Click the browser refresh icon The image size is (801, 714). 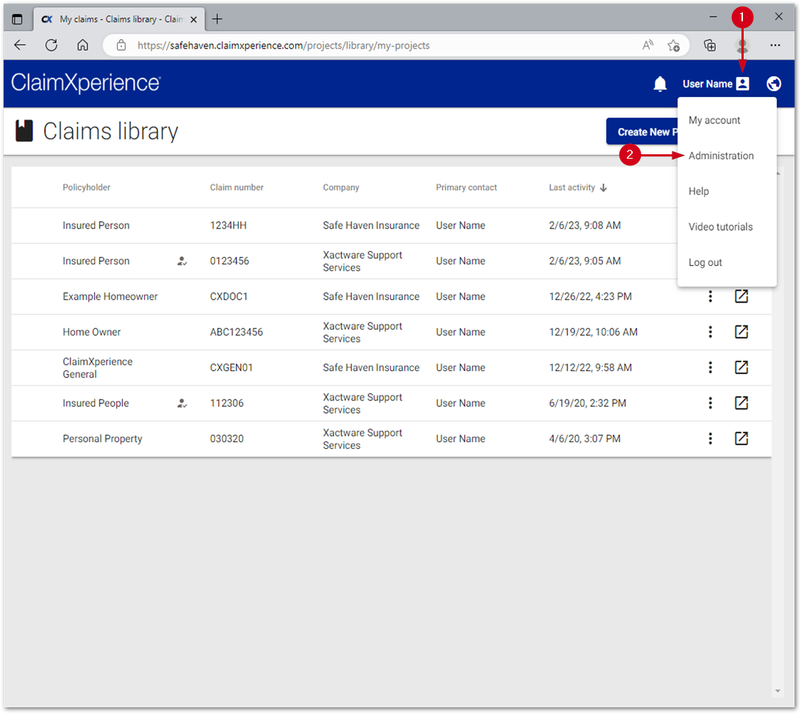tap(51, 46)
